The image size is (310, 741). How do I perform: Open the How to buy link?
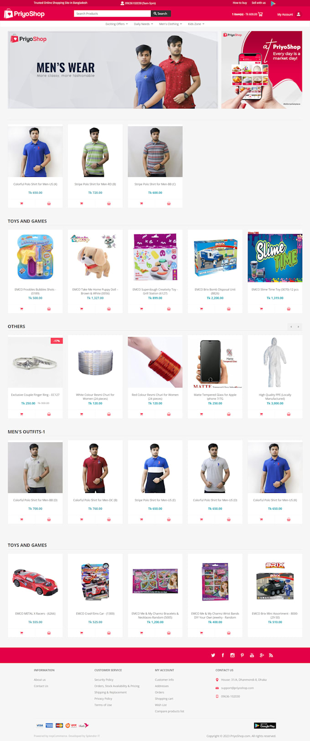pyautogui.click(x=240, y=3)
